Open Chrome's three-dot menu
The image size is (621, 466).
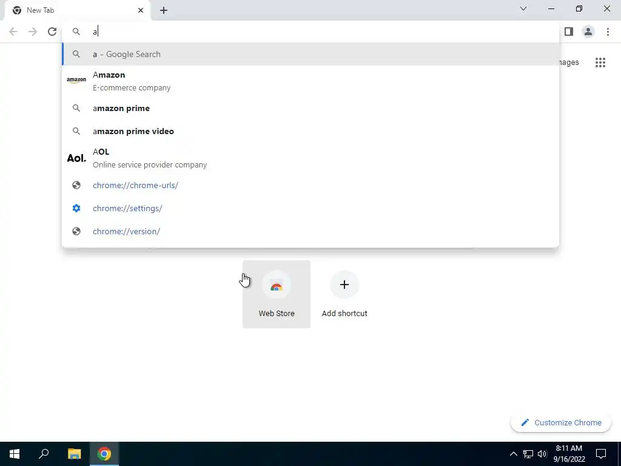point(608,32)
